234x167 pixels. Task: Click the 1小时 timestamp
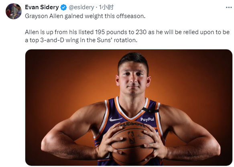[106, 7]
